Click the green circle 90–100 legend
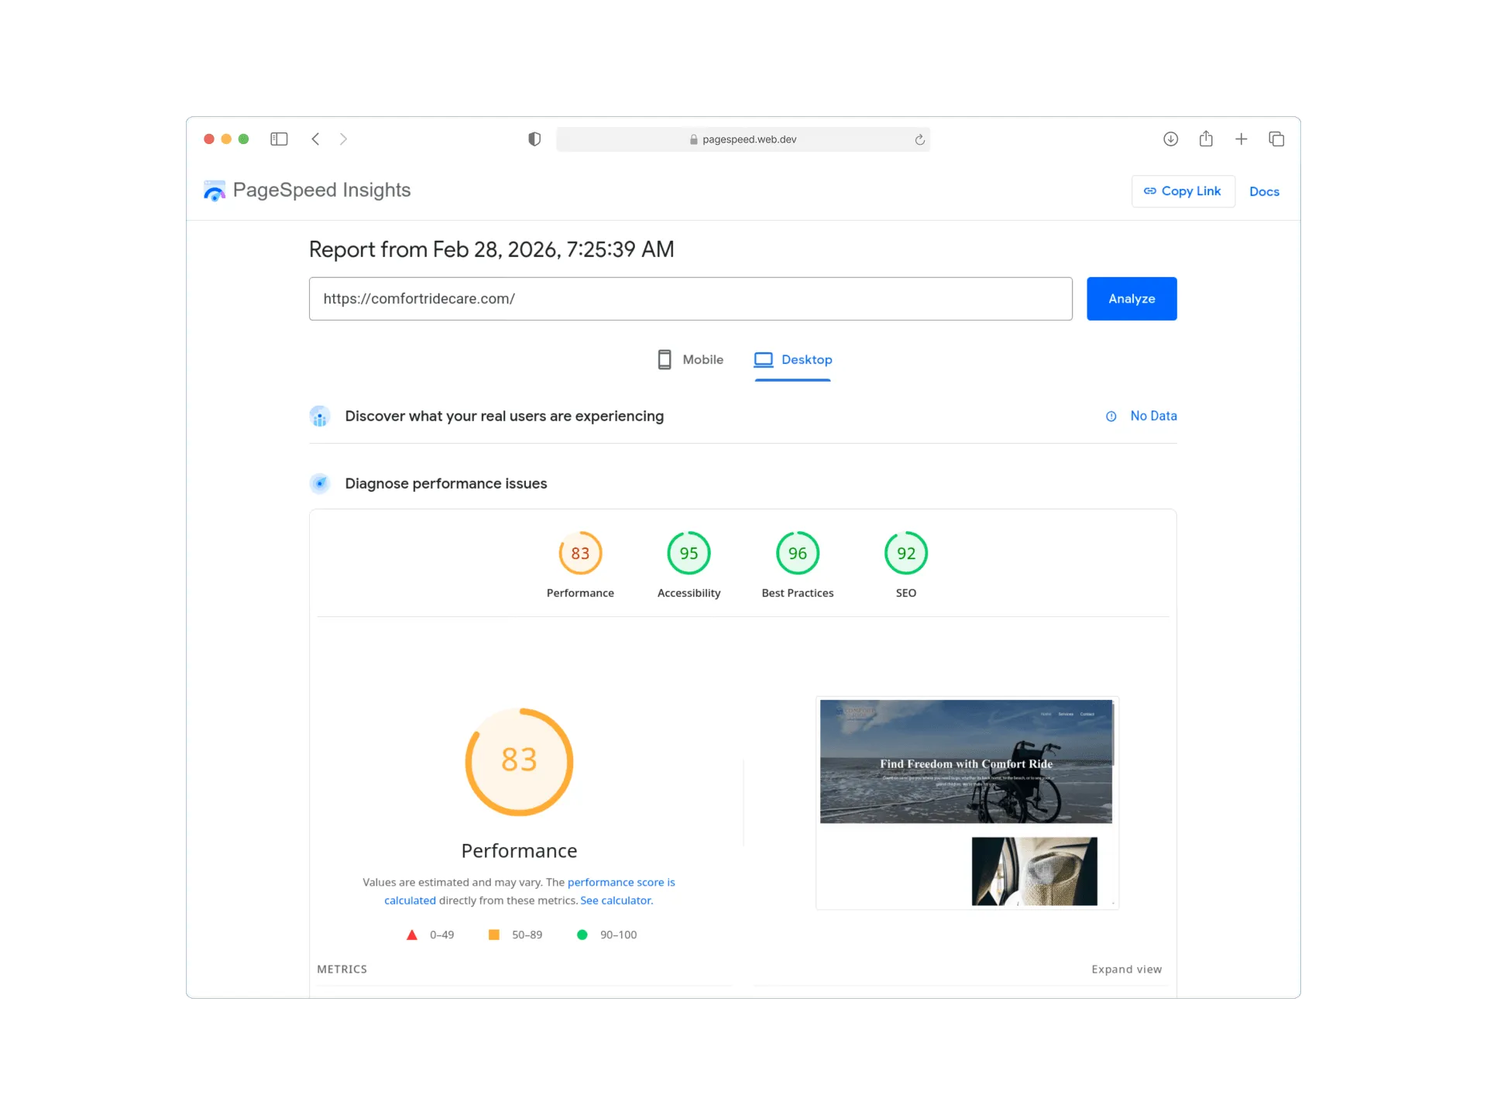 [x=606, y=935]
